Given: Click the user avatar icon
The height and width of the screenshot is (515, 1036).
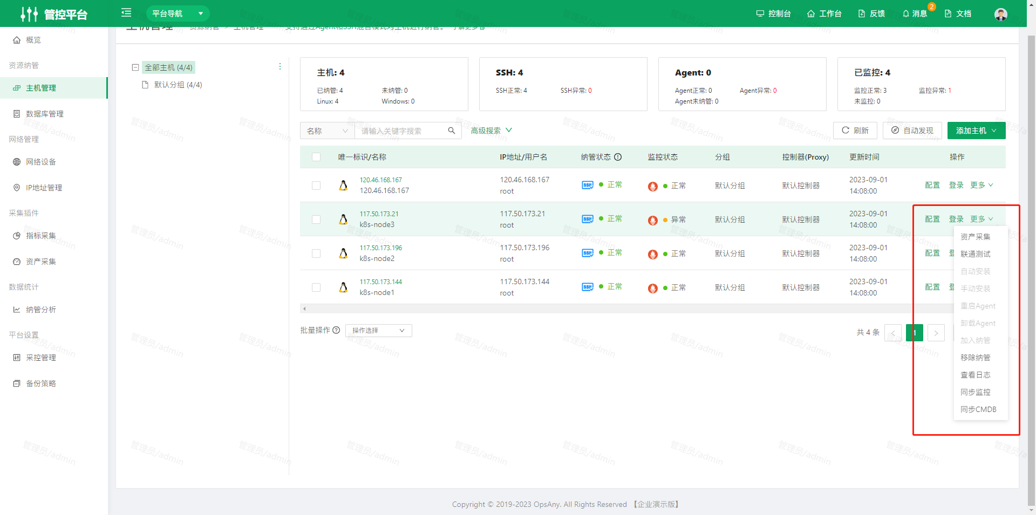Looking at the screenshot, I should point(1001,14).
